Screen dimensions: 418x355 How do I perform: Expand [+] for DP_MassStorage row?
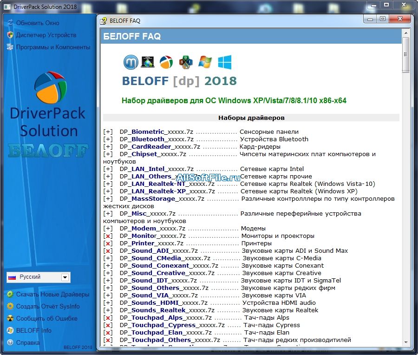point(108,199)
